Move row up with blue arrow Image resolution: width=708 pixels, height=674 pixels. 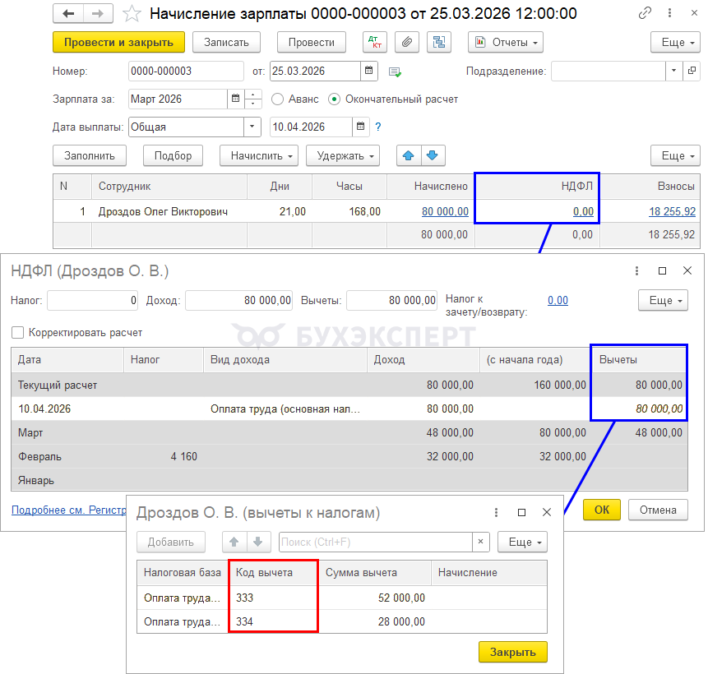409,155
